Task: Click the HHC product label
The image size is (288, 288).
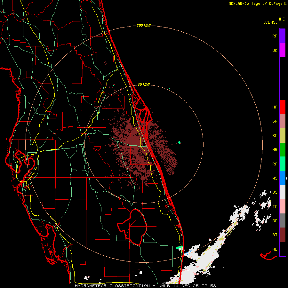Action: 281,19
